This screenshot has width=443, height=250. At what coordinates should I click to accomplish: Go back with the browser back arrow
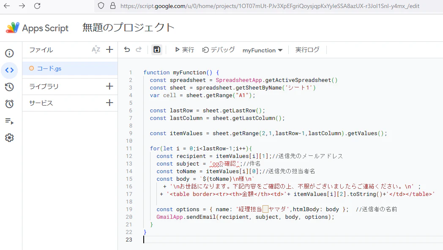[7, 5]
